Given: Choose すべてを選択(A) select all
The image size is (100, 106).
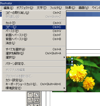Looking at the screenshot, I should point(34,49).
